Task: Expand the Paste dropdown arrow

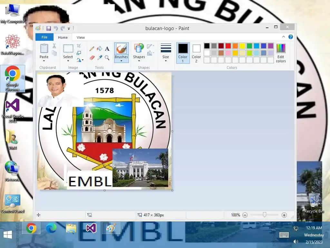Action: (x=44, y=61)
